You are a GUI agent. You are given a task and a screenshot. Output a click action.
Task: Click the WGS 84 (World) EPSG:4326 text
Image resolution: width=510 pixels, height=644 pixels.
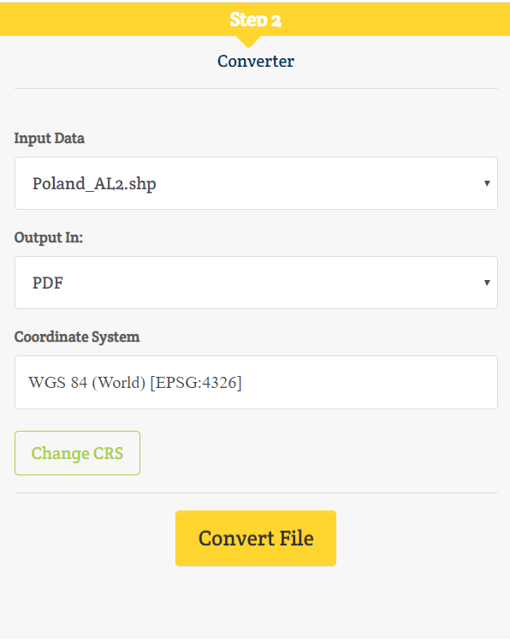click(x=135, y=382)
